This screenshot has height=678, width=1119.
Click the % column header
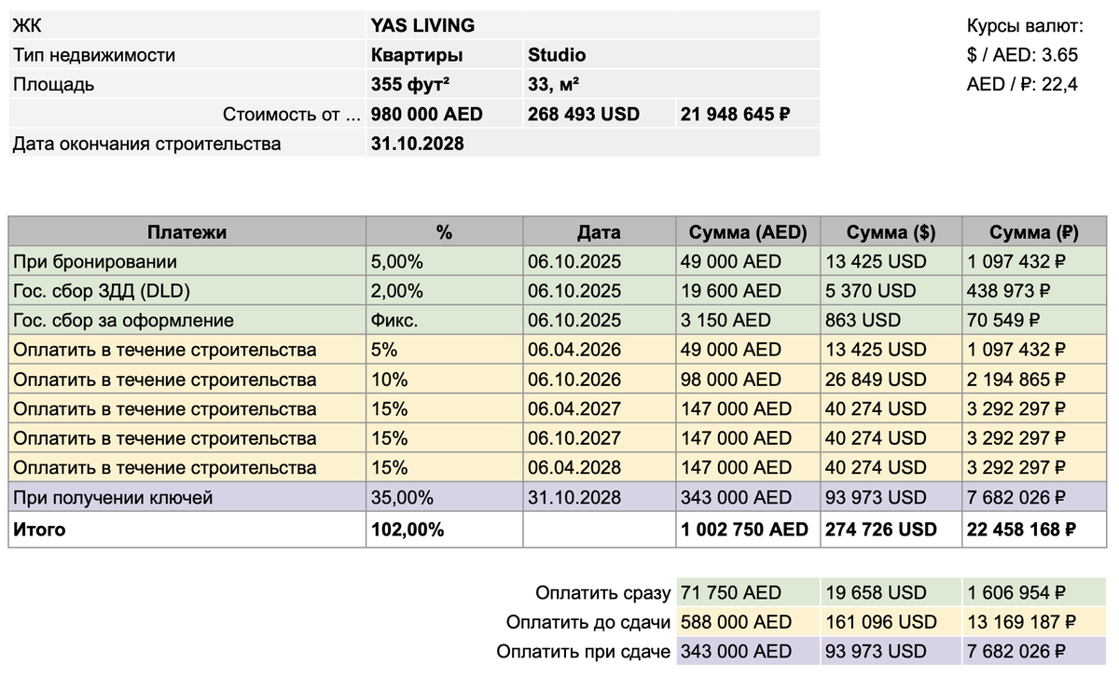(x=444, y=232)
